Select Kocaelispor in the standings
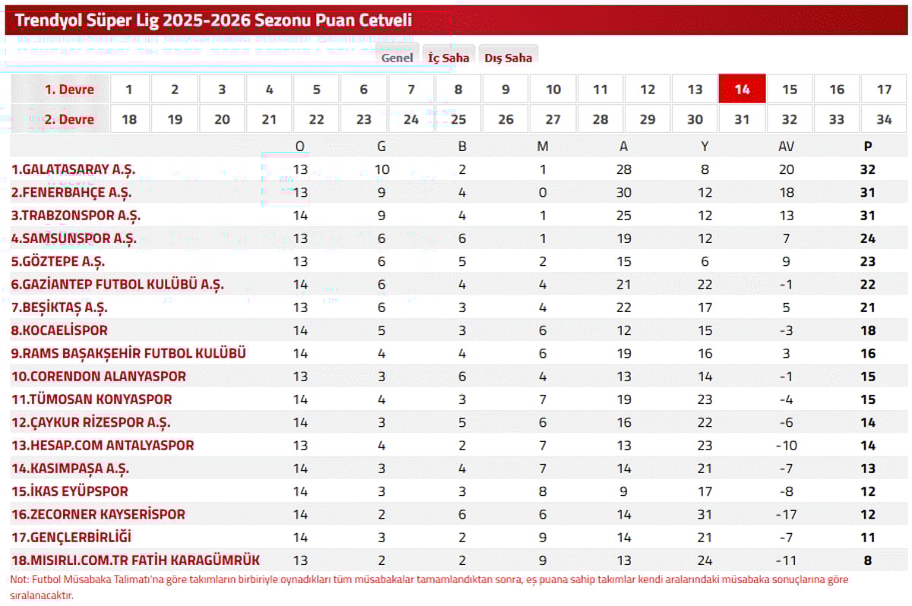This screenshot has width=912, height=606. pos(59,330)
